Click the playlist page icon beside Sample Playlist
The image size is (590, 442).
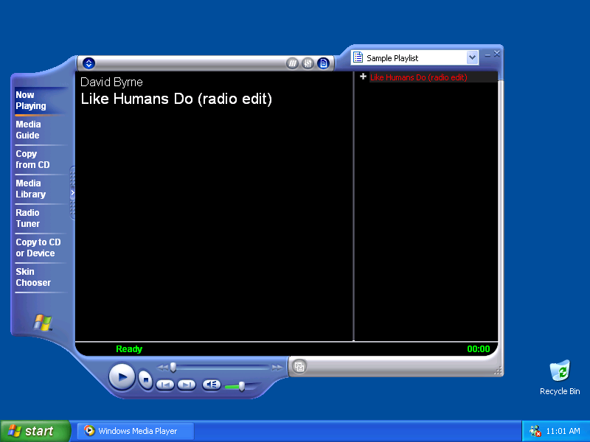point(358,57)
